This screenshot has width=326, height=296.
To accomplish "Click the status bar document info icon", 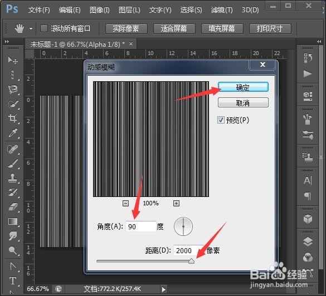I will click(59, 289).
